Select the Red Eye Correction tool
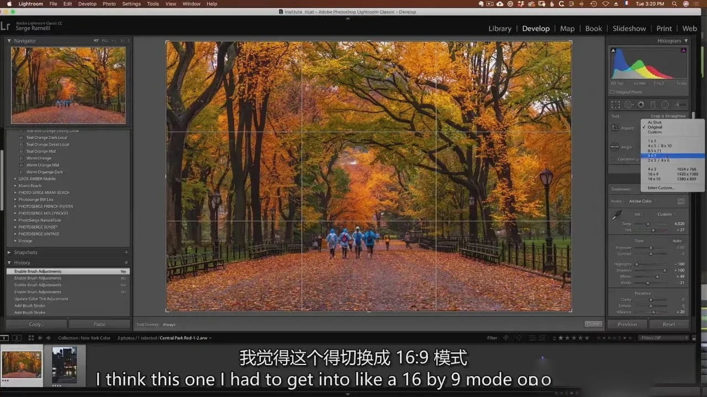Viewport: 707px width, 397px height. coord(641,105)
